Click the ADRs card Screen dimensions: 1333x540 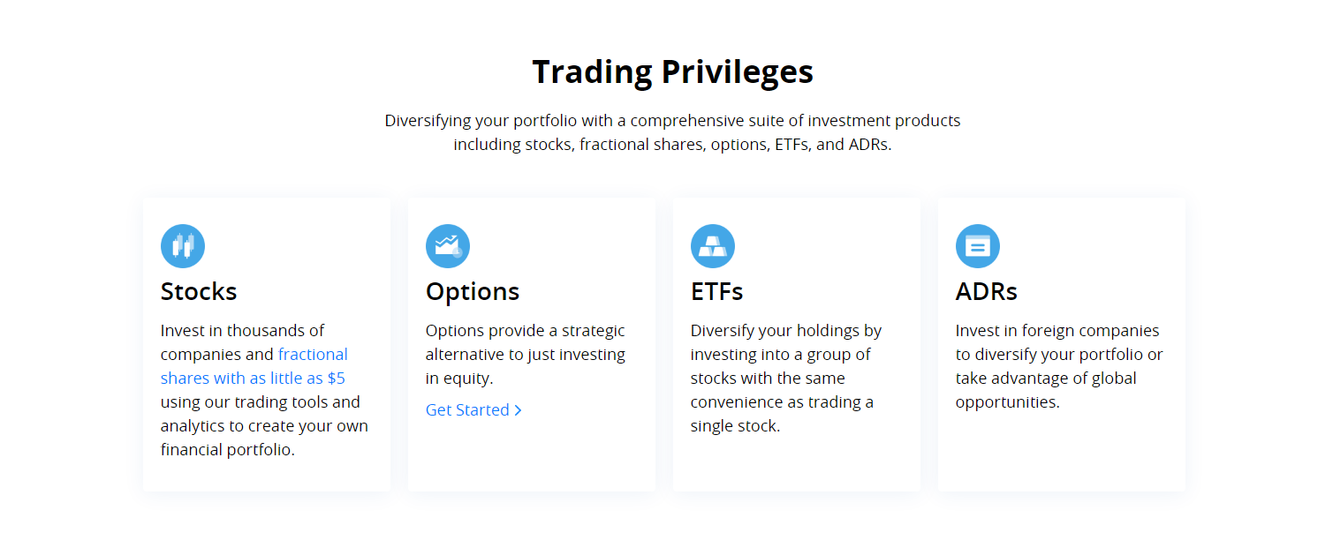(x=1061, y=342)
